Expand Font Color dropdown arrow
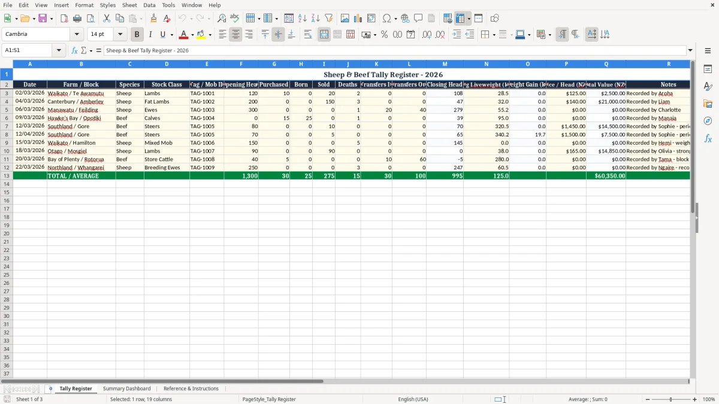The height and width of the screenshot is (404, 719). pyautogui.click(x=192, y=35)
